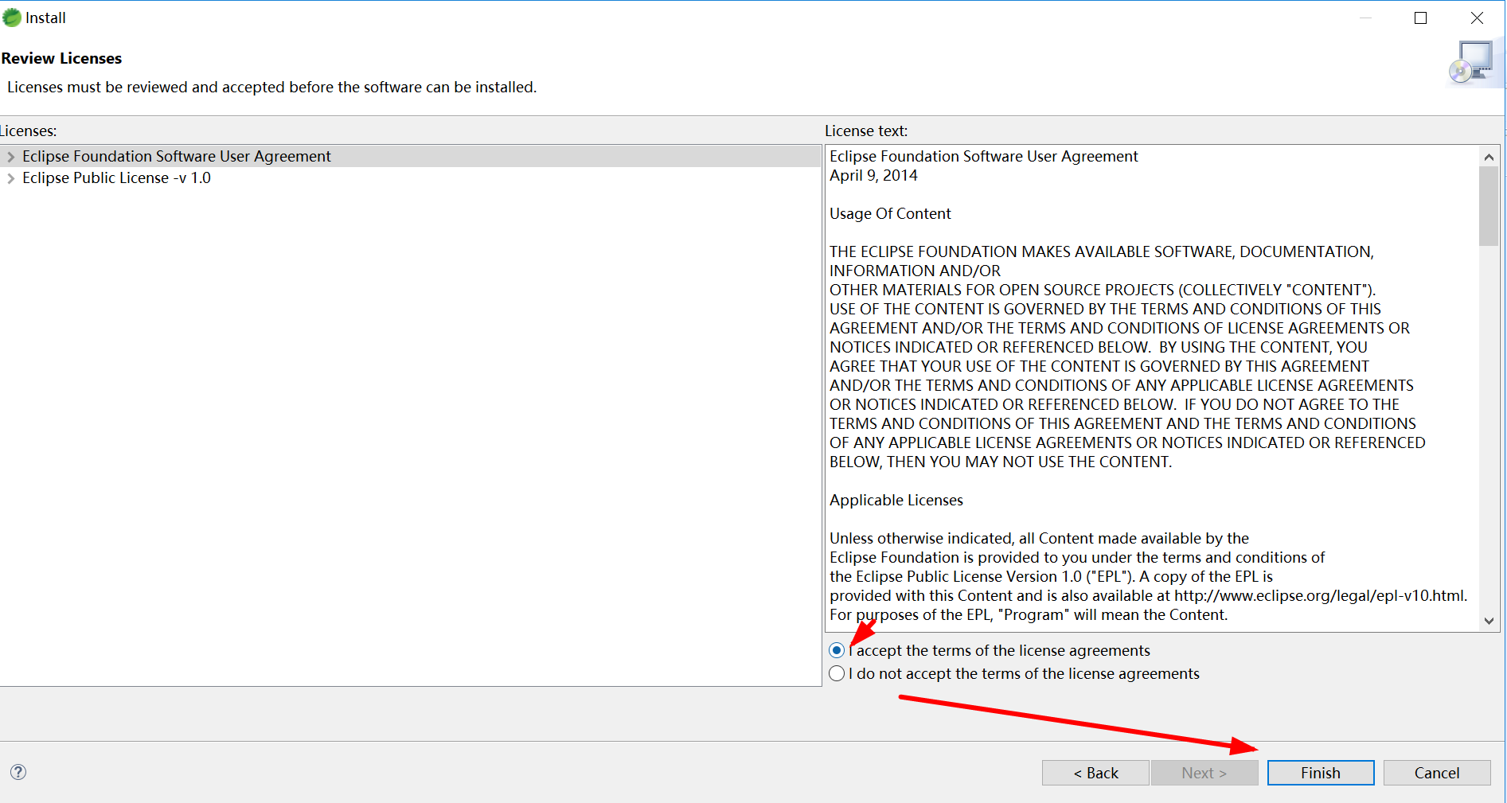Screen dimensions: 1507x803
Task: Click the "April 9, 2014" date line
Action: 873,175
